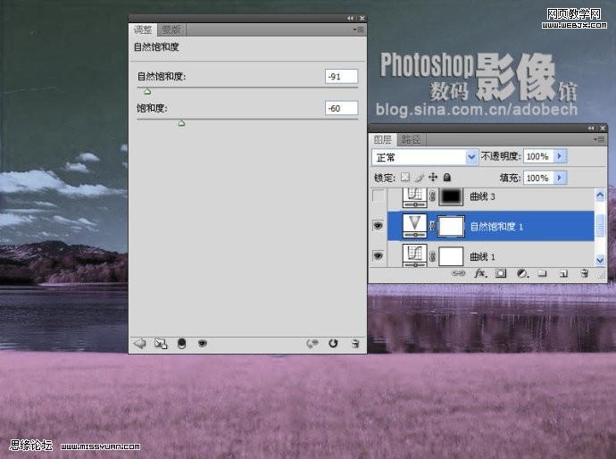Click the clip to layer circle icon
This screenshot has width=616, height=459.
(x=181, y=344)
